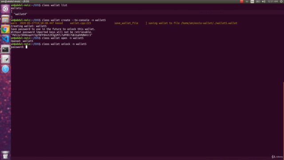Click the "save_wallet_file" text in the warning line
Screen dimensions: 284x160
point(126,23)
